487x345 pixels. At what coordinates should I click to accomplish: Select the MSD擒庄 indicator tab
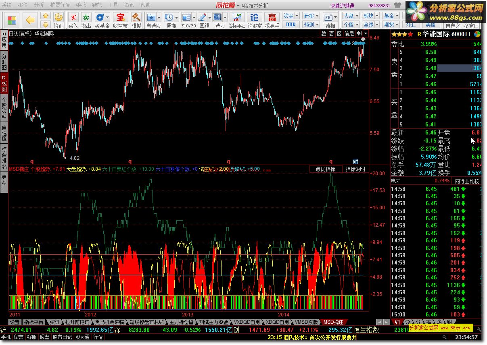[334, 322]
